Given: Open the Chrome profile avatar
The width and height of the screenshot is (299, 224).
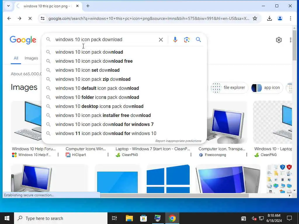Looking at the screenshot, I should [x=280, y=18].
